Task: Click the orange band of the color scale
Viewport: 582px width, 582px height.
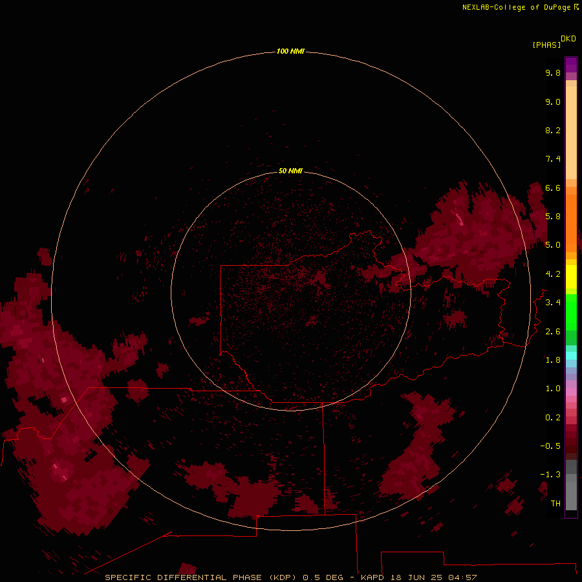Action: [571, 222]
